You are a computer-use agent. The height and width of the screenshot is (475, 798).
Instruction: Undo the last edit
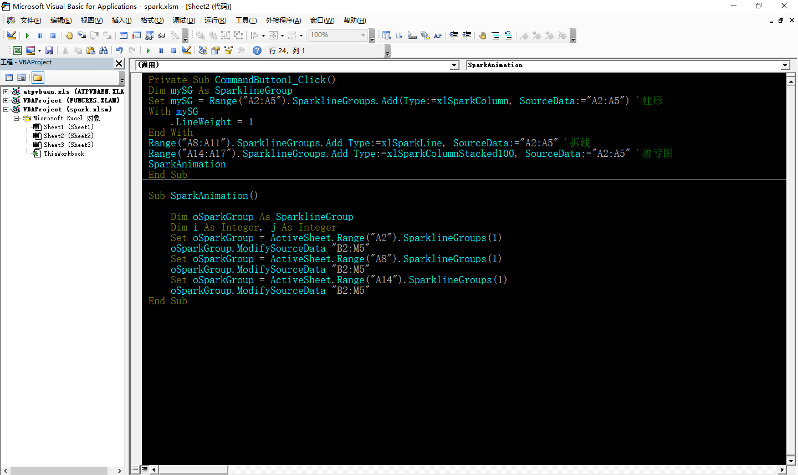coord(119,50)
